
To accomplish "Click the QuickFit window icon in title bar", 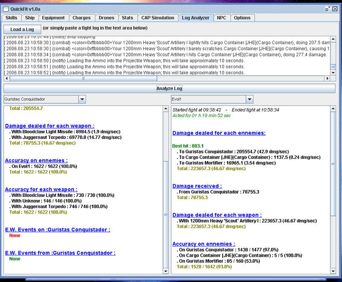I will click(x=6, y=8).
